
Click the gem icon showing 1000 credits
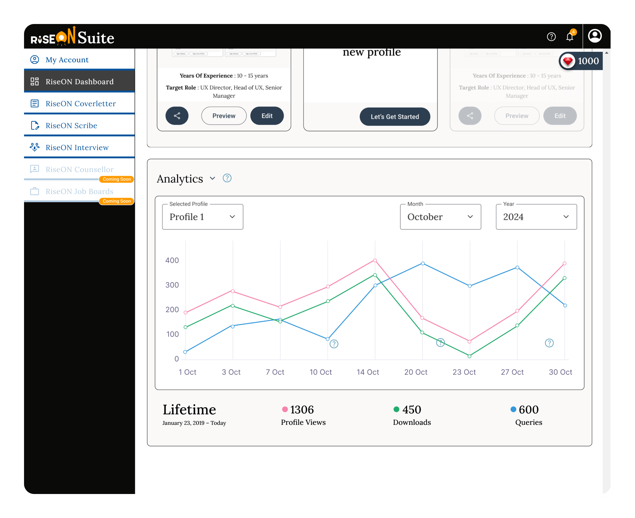(568, 61)
